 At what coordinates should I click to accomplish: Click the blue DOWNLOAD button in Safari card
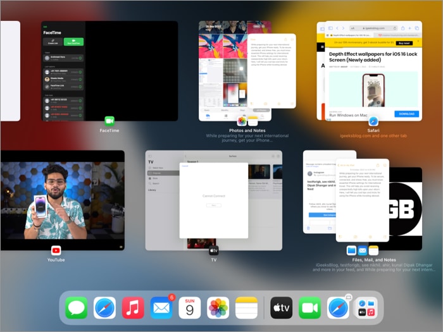coord(406,114)
